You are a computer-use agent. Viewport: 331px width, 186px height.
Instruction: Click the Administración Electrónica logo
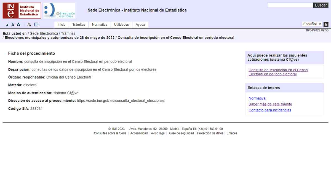[x=59, y=10]
